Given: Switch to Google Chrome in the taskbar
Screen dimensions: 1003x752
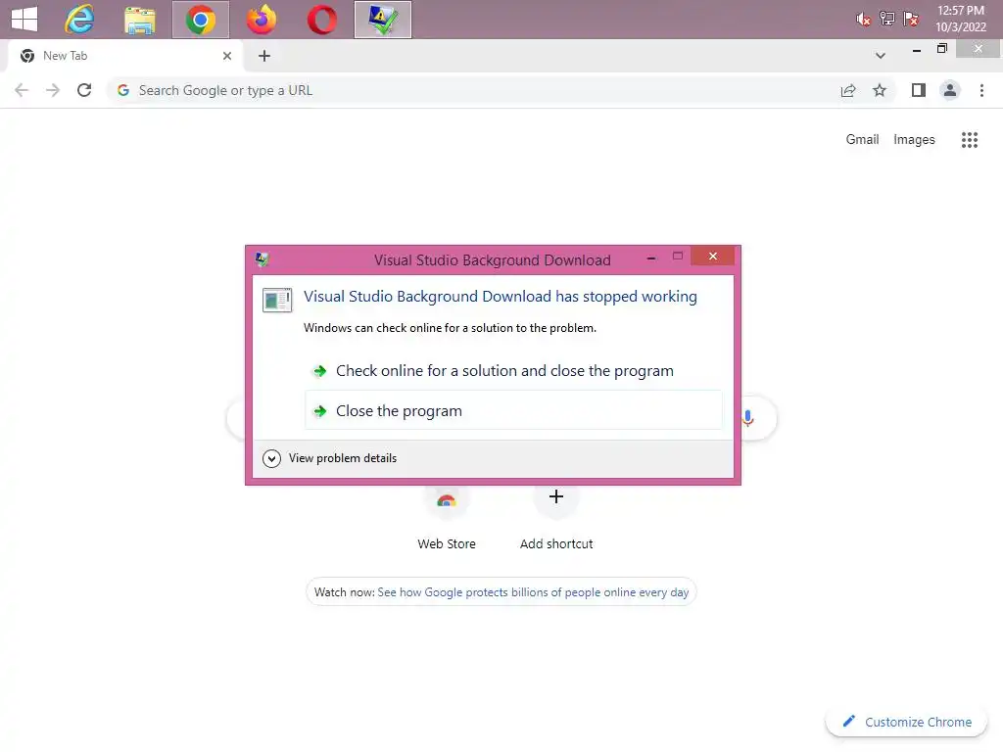Looking at the screenshot, I should coord(200,20).
